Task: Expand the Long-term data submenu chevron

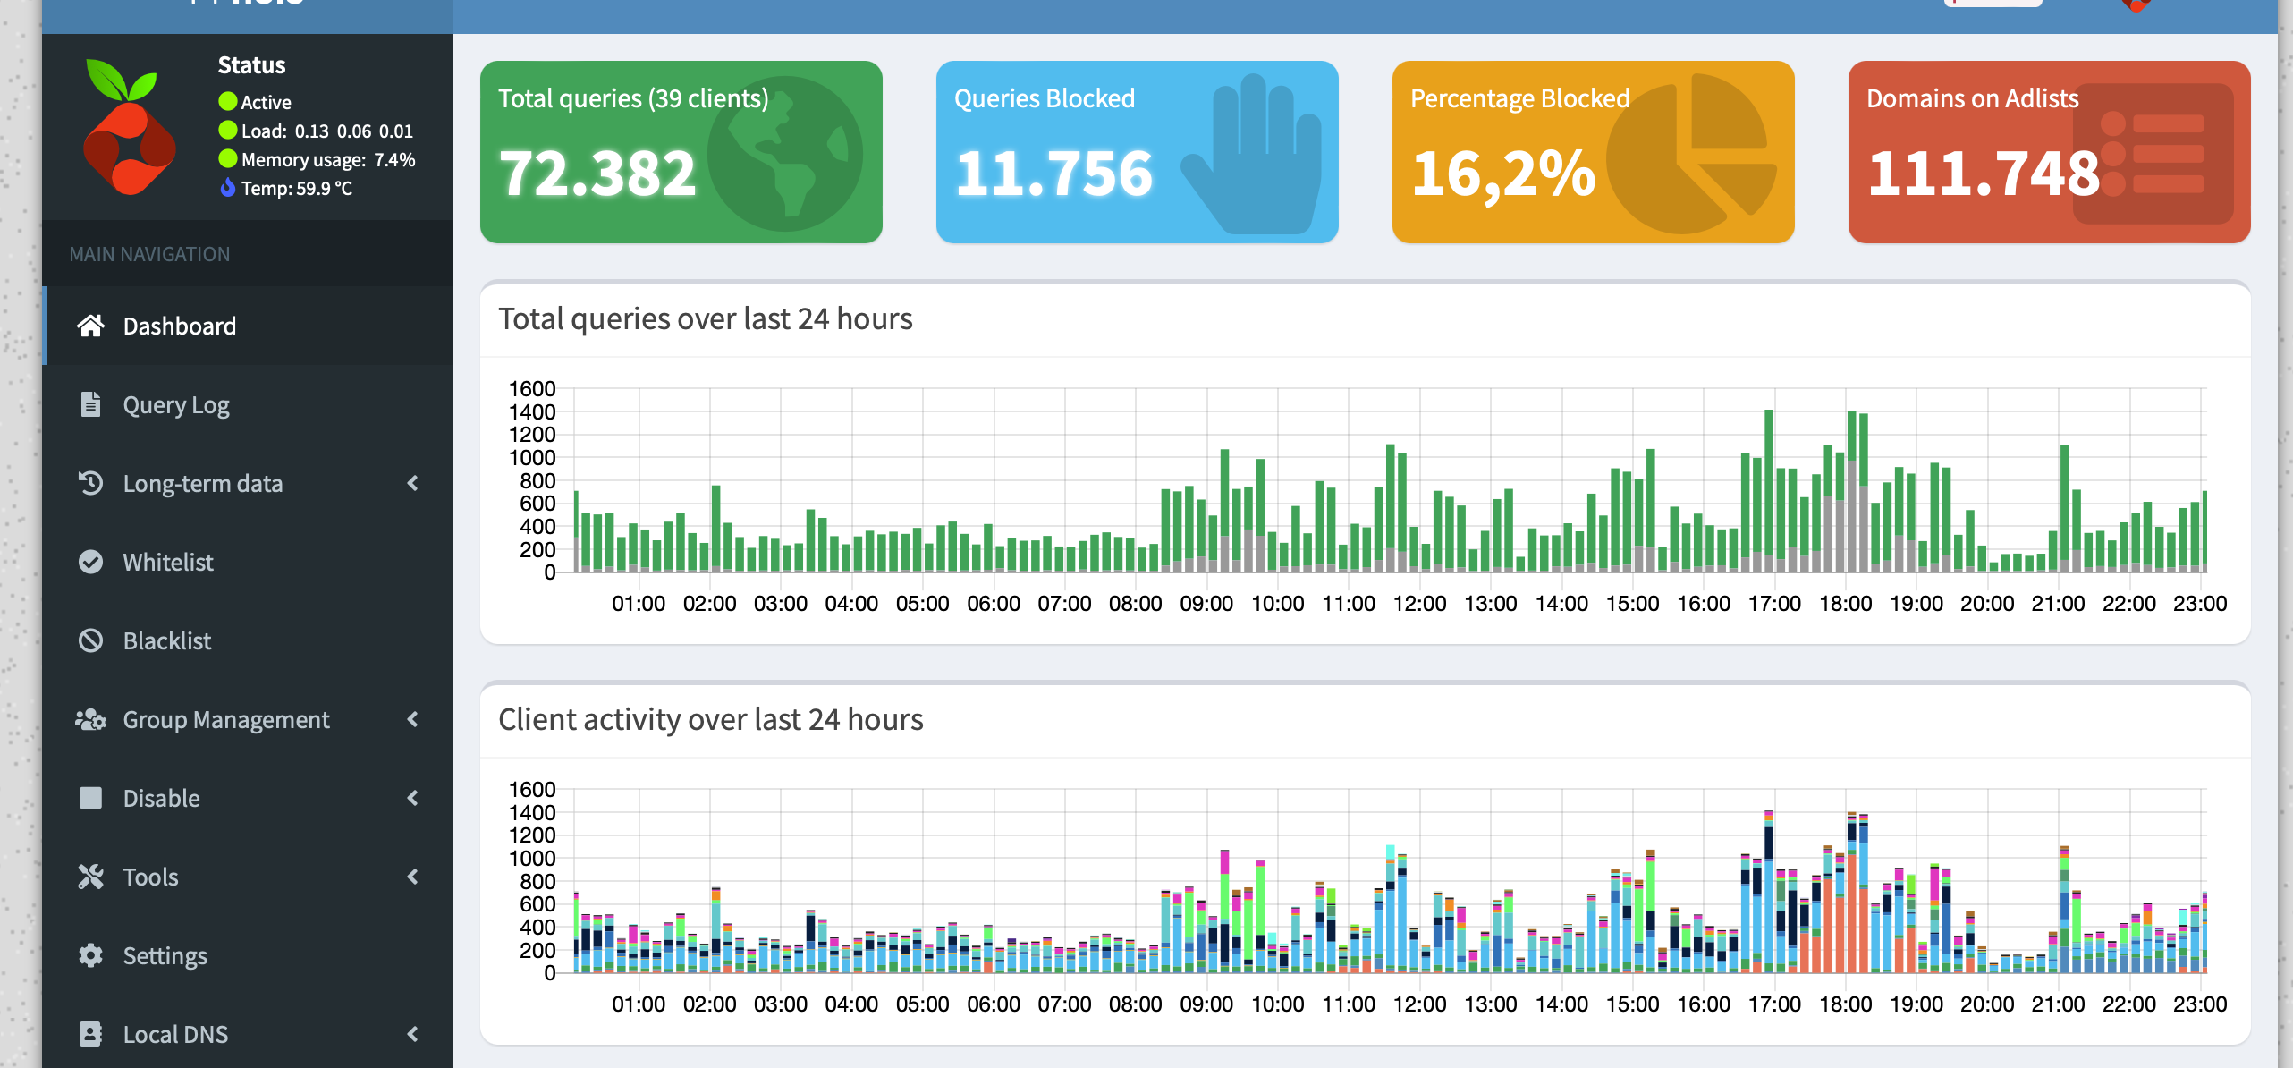Action: (412, 483)
